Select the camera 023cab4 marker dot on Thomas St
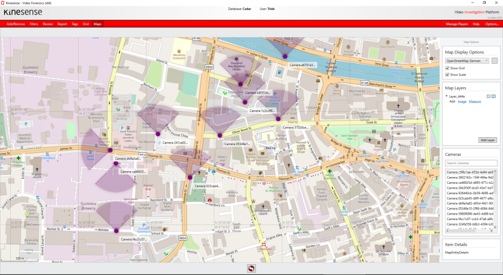Viewport: 503px width, 275px height. (x=190, y=177)
